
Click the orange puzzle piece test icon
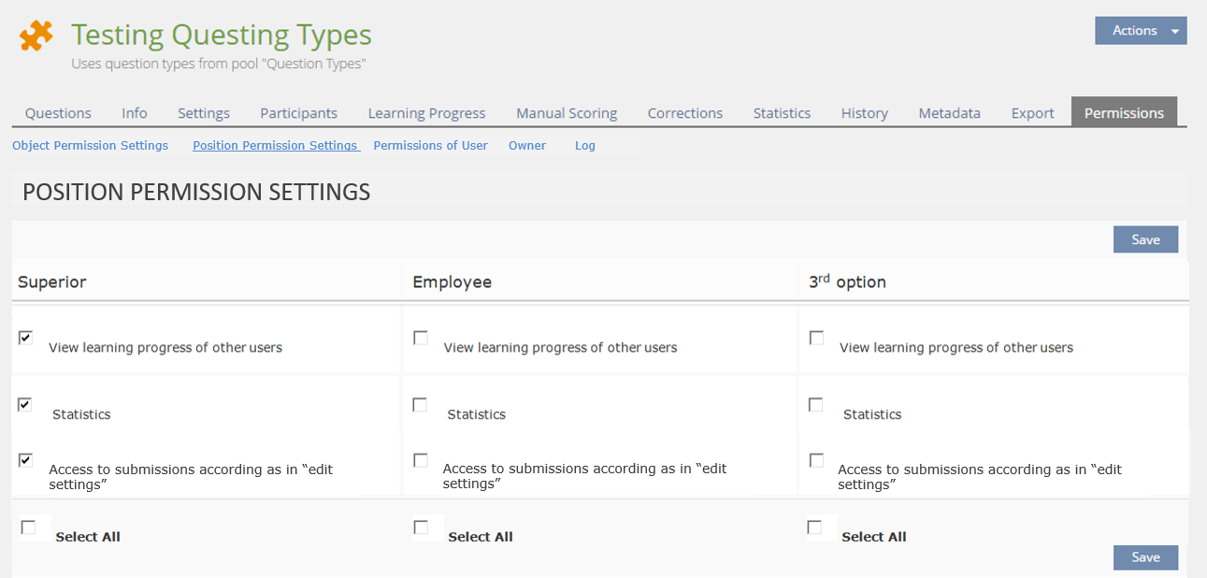coord(36,36)
